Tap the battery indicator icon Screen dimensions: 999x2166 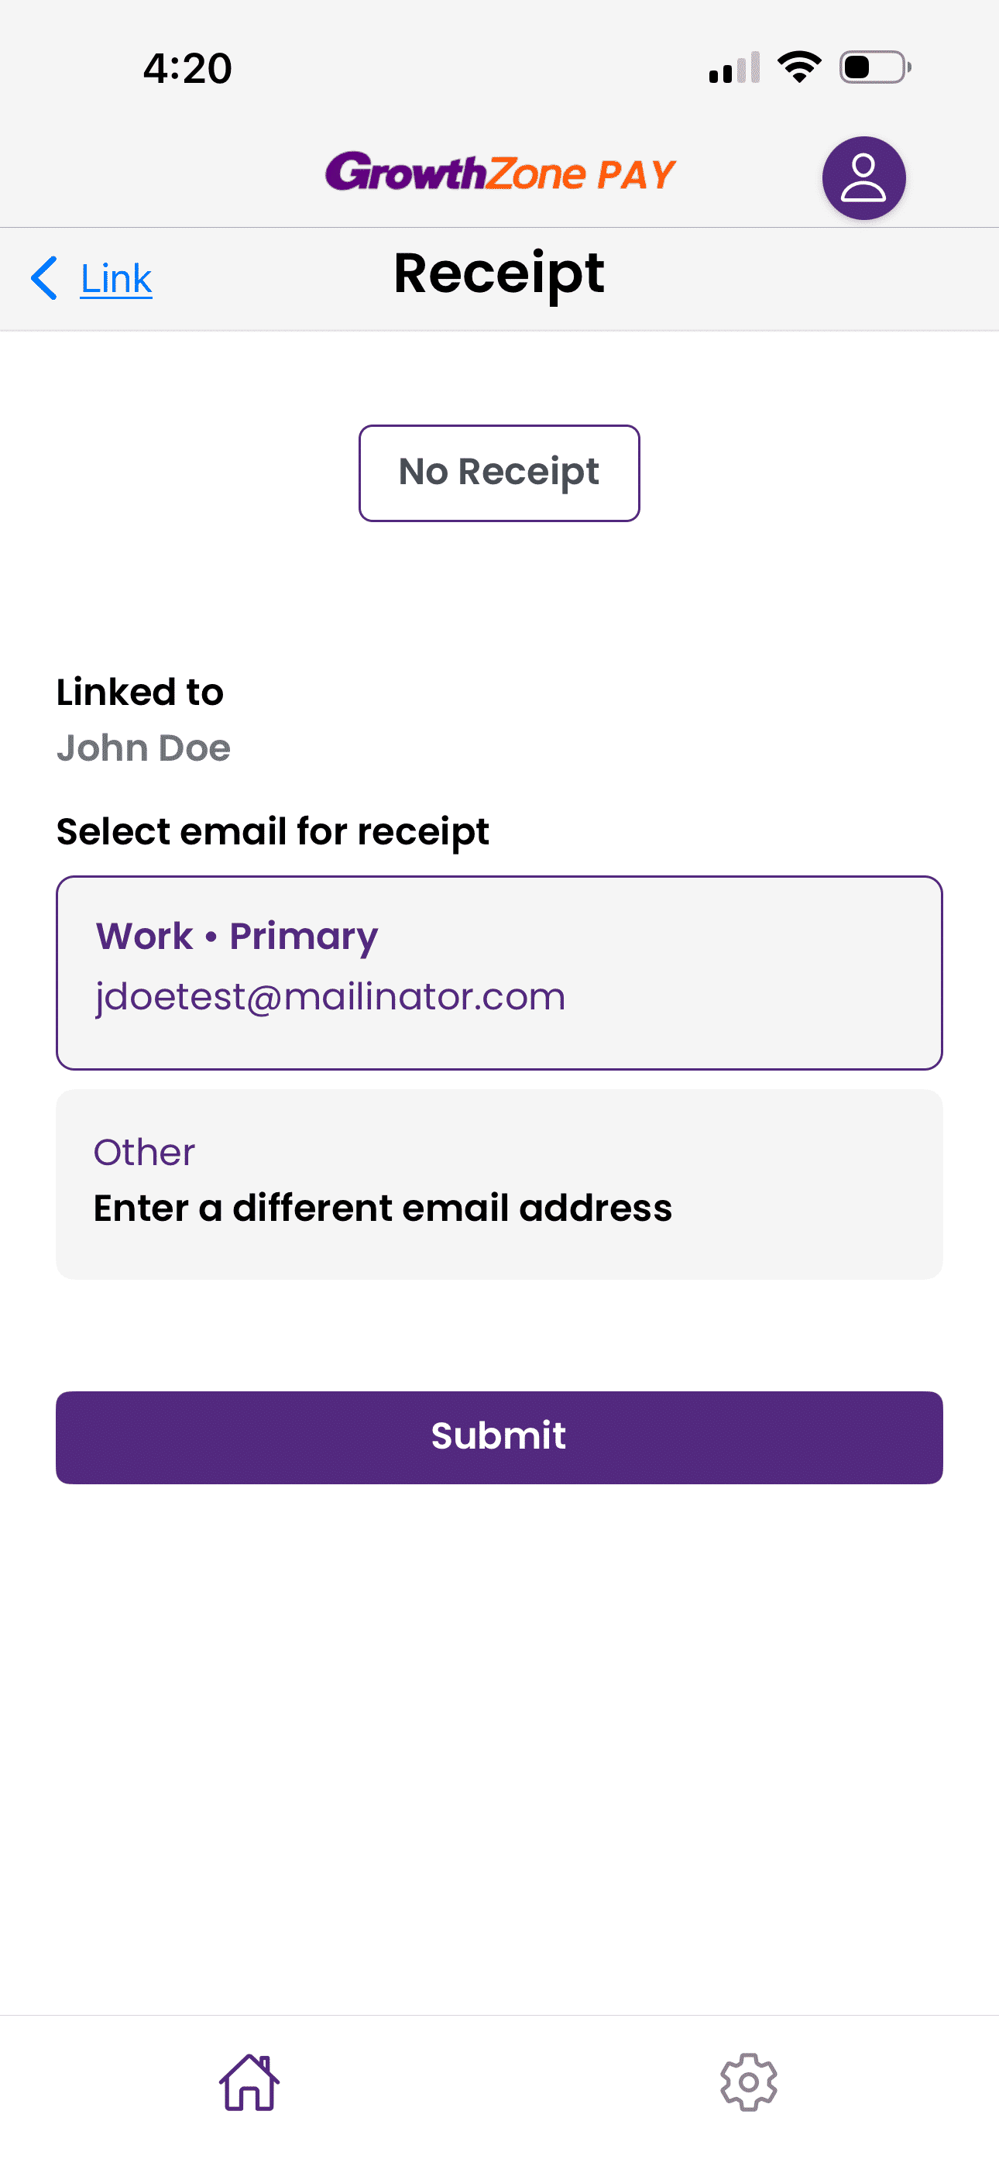(x=874, y=67)
